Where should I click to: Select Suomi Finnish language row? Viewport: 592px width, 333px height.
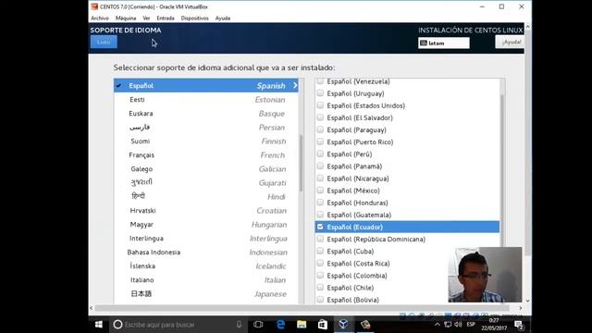206,142
